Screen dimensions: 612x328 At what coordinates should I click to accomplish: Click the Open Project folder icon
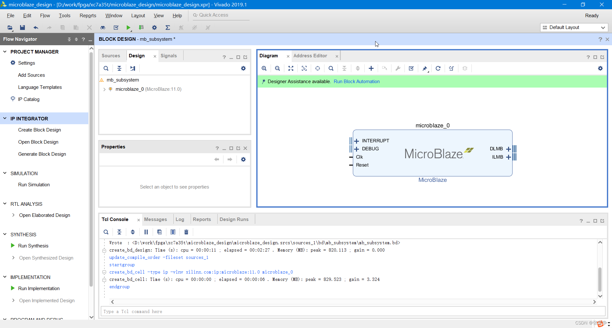(10, 27)
